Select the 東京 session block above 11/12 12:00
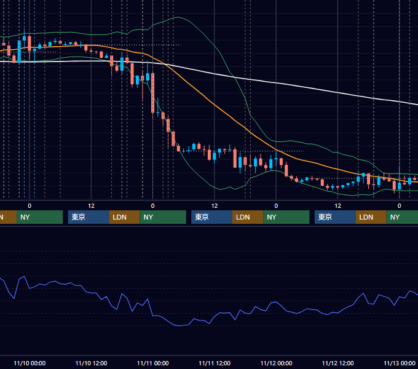The width and height of the screenshot is (418, 369). coord(335,217)
